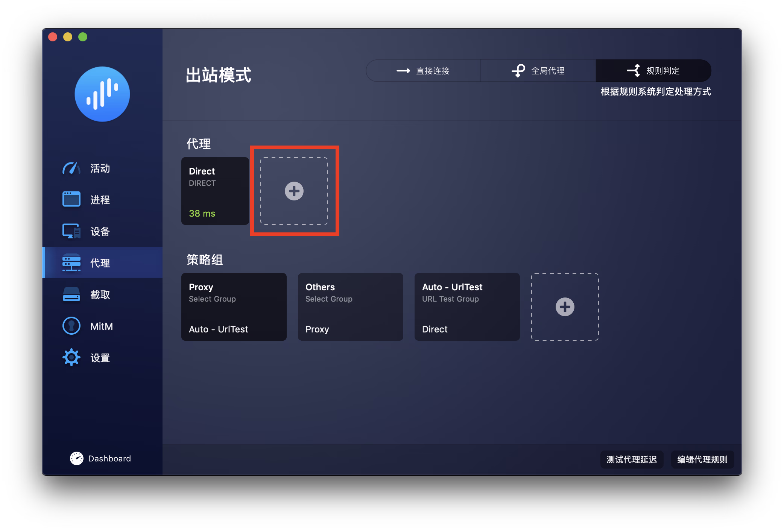Click the 测试代理延迟 button
Screen dimensions: 784x531
point(632,459)
